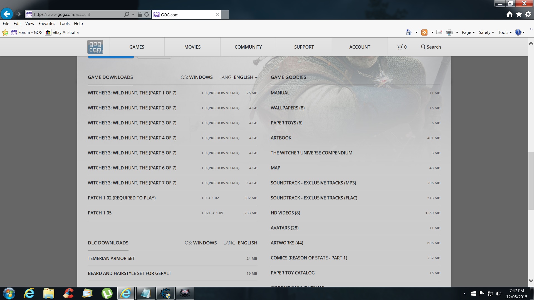534x300 pixels.
Task: Open MOVIES in GOG navigation
Action: pos(192,47)
